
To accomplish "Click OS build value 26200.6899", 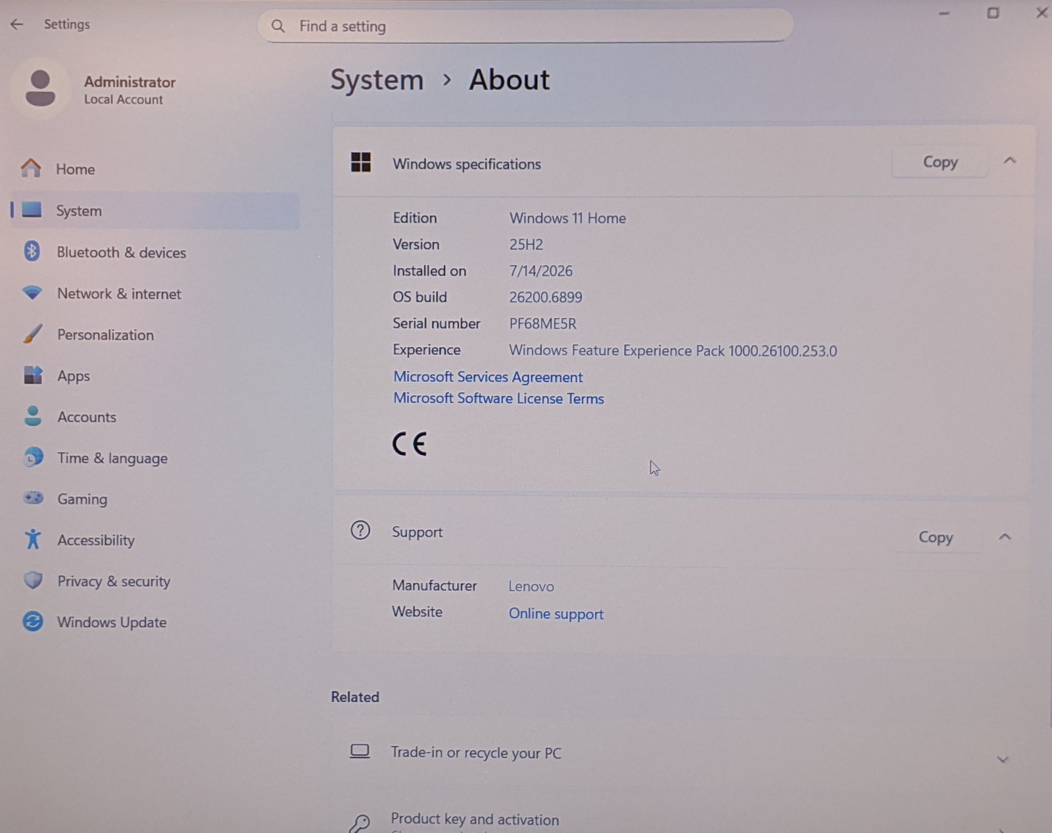I will (x=545, y=297).
